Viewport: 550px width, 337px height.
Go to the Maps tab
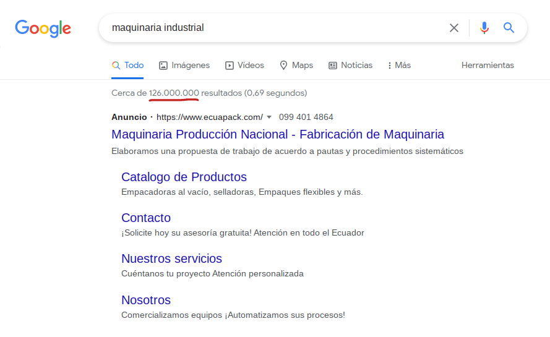click(296, 65)
